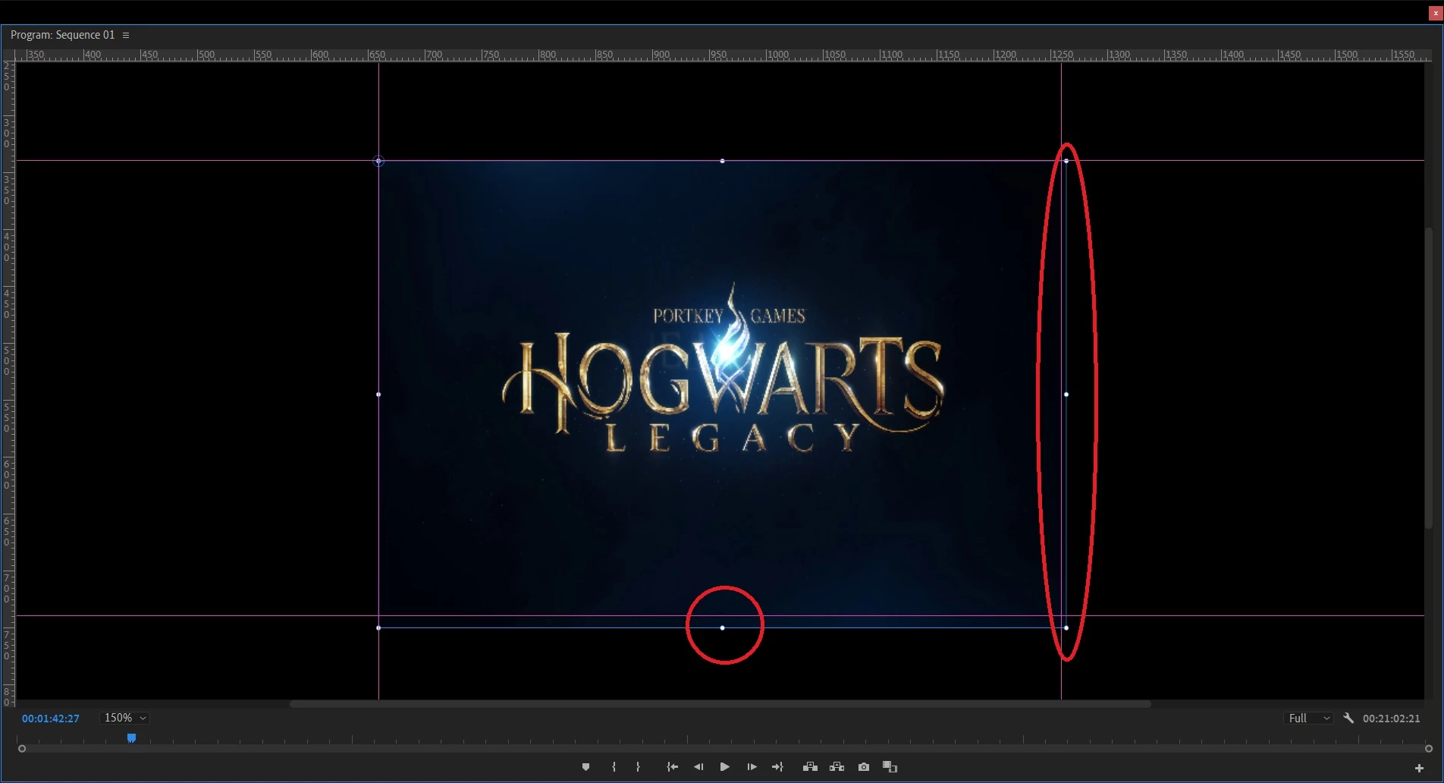This screenshot has height=783, width=1444.
Task: Step back one frame
Action: click(698, 767)
